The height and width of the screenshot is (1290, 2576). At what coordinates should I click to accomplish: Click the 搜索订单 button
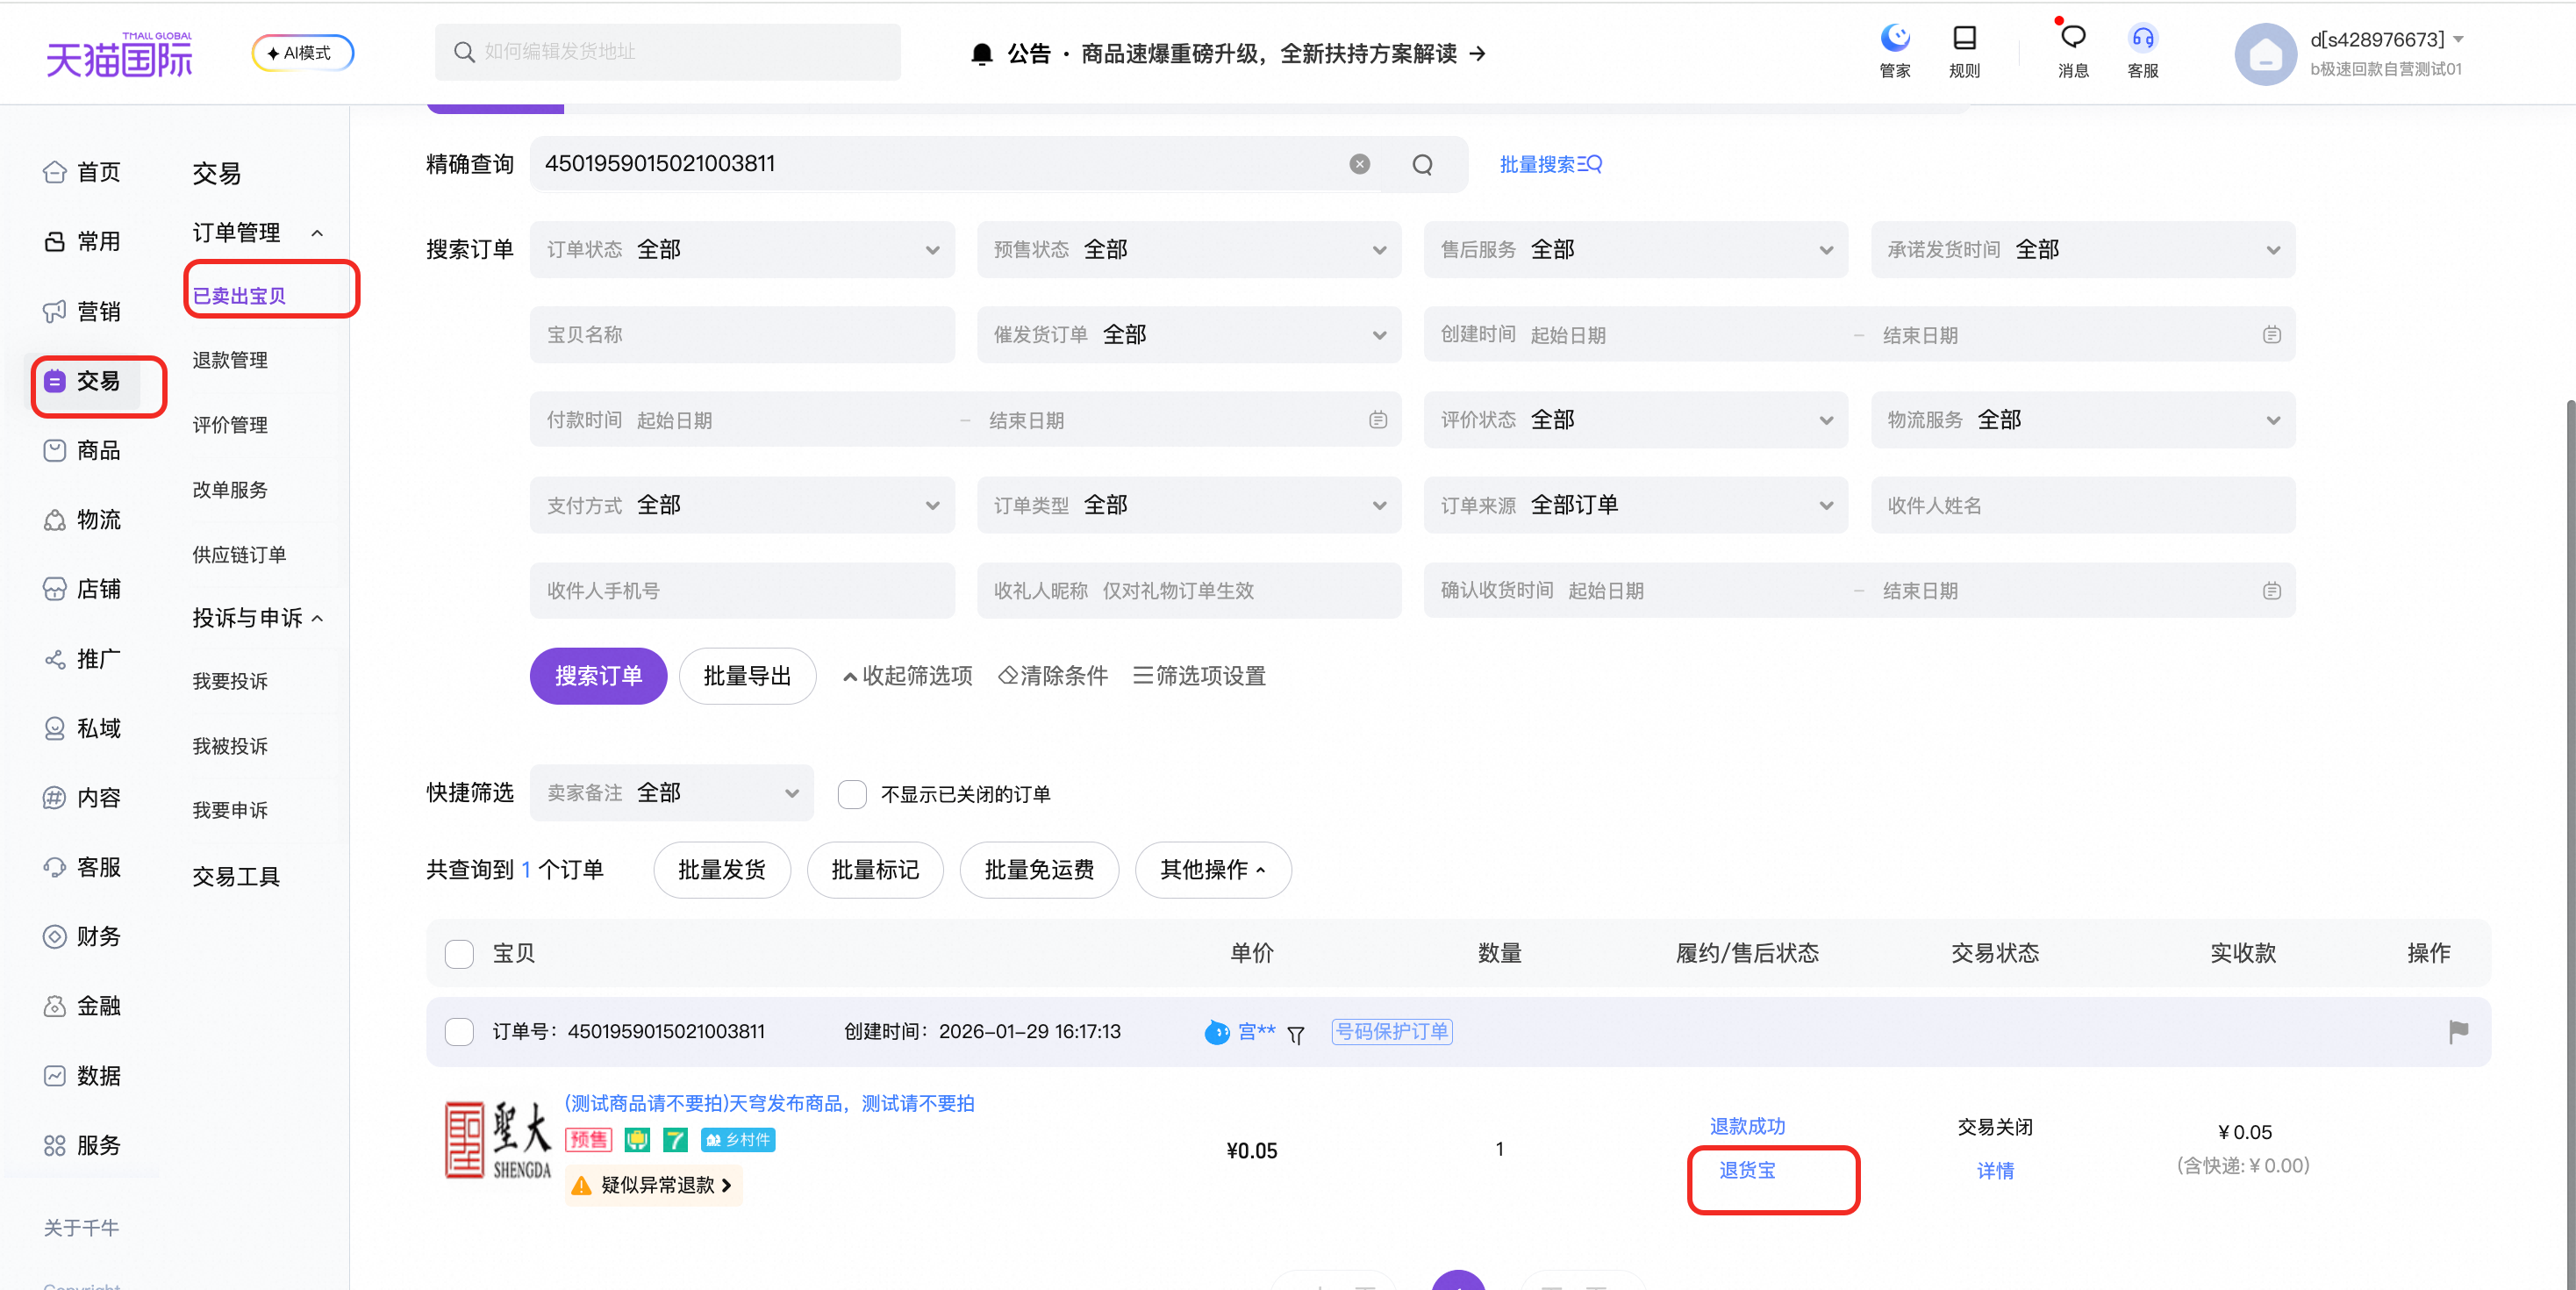tap(598, 676)
